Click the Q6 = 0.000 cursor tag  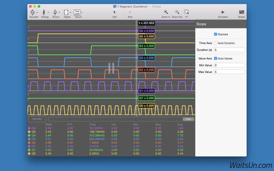click(147, 31)
